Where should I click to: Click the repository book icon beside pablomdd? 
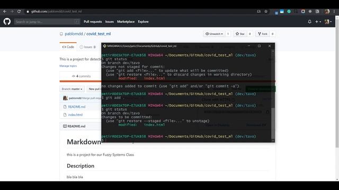pyautogui.click(x=61, y=34)
